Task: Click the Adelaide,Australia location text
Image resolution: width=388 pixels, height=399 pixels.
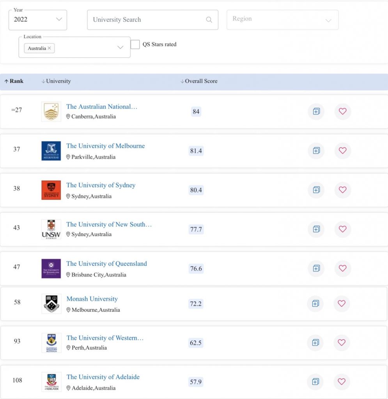Action: 94,388
